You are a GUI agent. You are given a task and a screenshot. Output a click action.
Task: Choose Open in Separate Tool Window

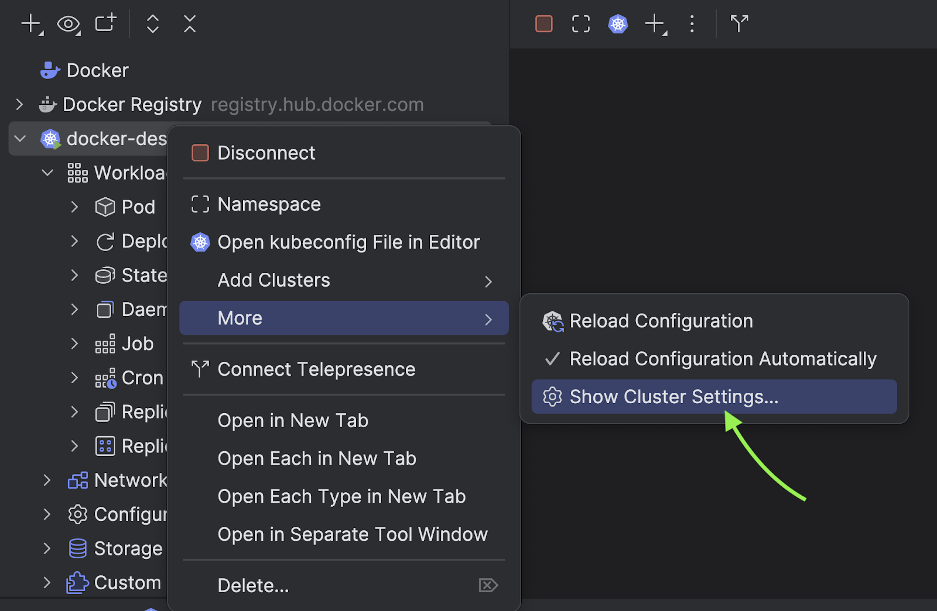click(x=344, y=534)
